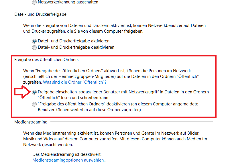The width and height of the screenshot is (230, 165).
Task: Click the text "und Drucker zugreifen, die Sie von diesem Computer freigeben"
Action: [83, 31]
